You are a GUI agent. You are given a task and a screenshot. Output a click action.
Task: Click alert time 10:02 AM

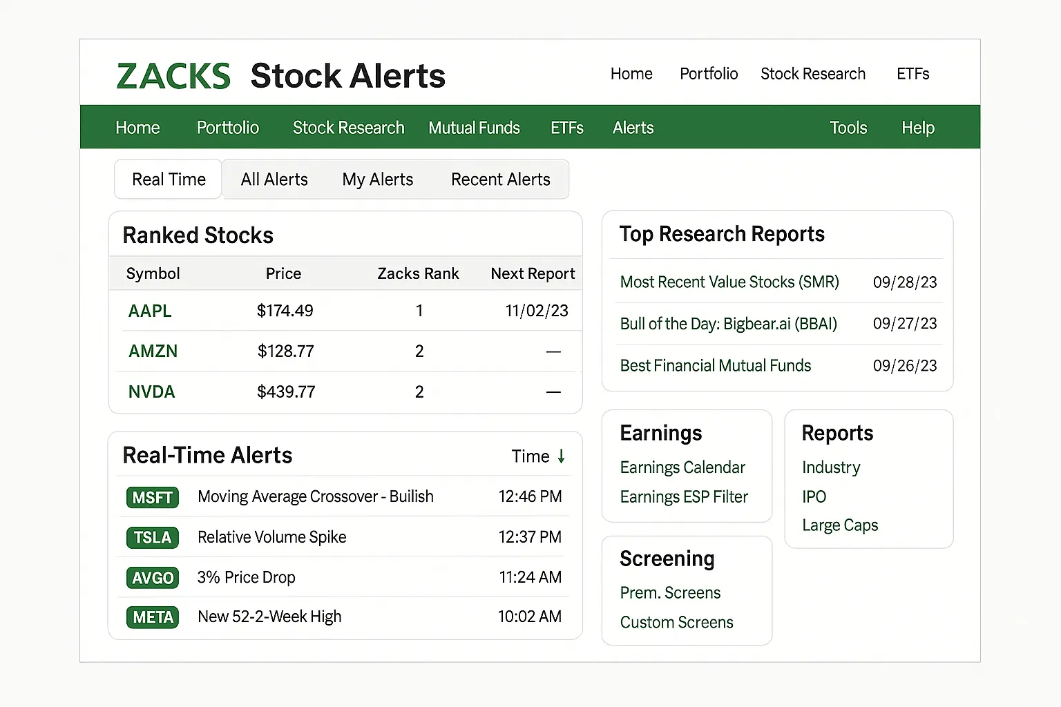click(530, 617)
